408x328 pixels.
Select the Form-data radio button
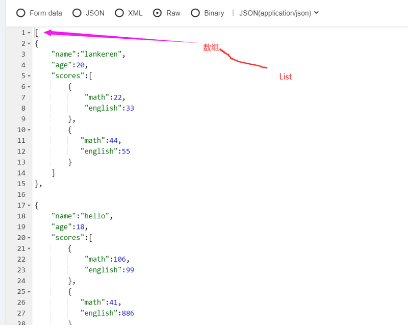(x=21, y=13)
